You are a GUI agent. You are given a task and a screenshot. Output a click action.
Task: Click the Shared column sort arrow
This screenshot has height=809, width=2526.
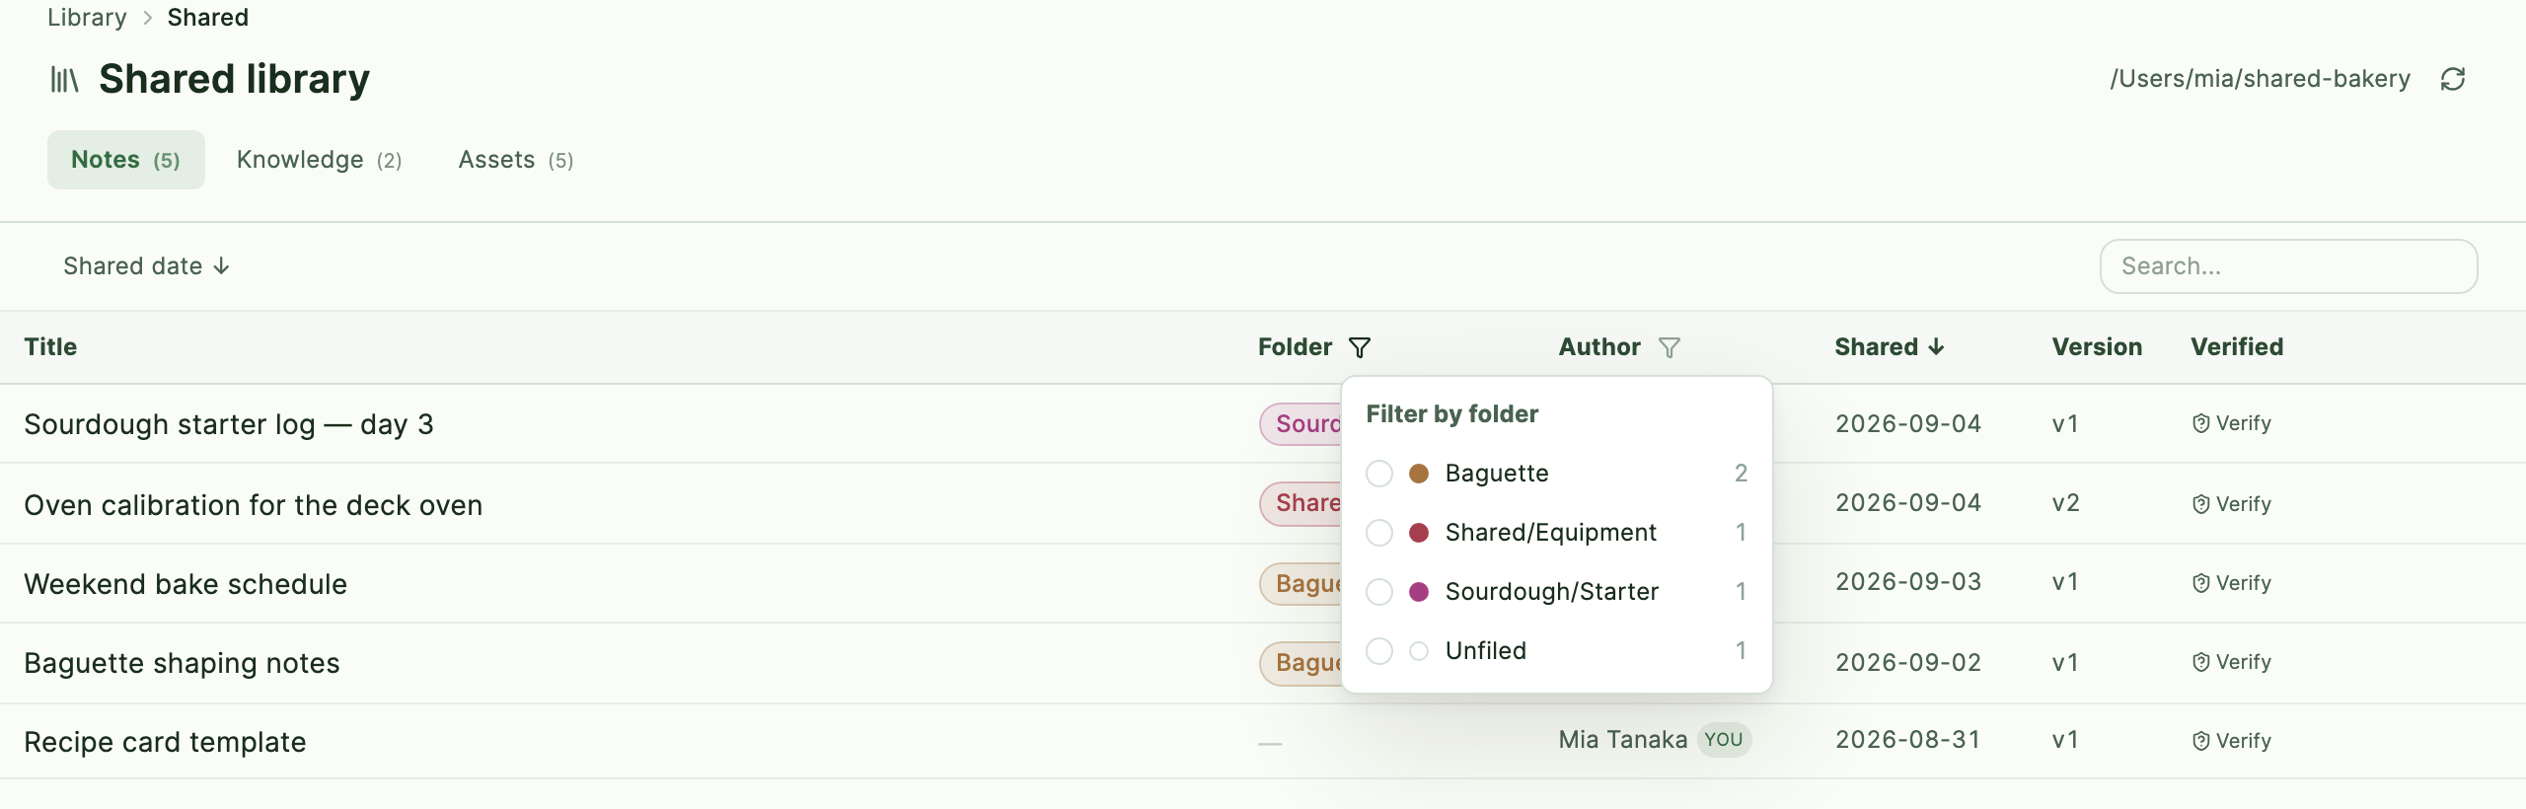pos(1937,346)
